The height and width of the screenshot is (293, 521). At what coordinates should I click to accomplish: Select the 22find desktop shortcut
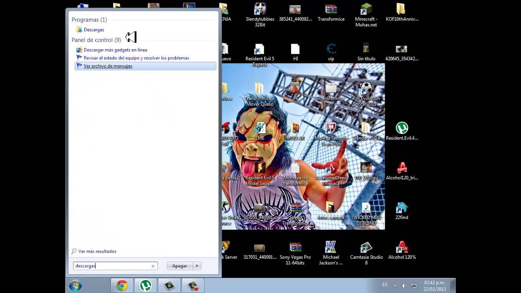point(402,211)
